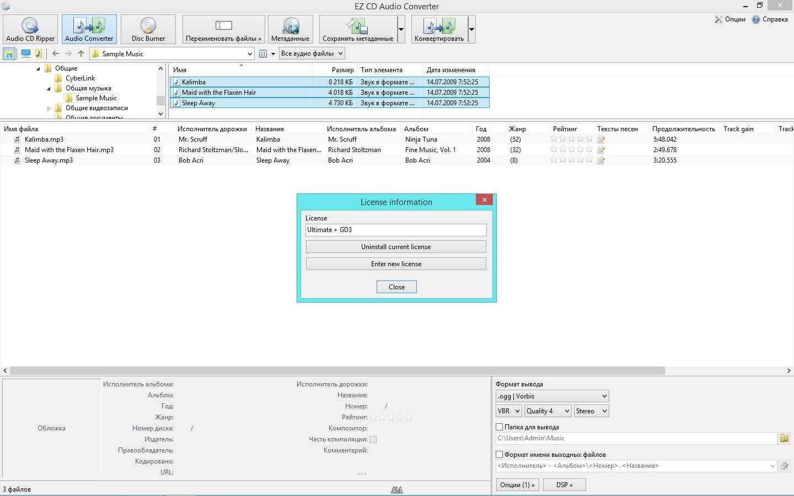Expand the Сохранить метаданные dropdown arrow
This screenshot has height=496, width=794.
401,29
